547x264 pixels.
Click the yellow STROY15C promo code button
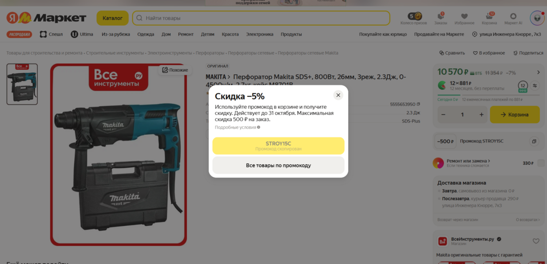[279, 146]
